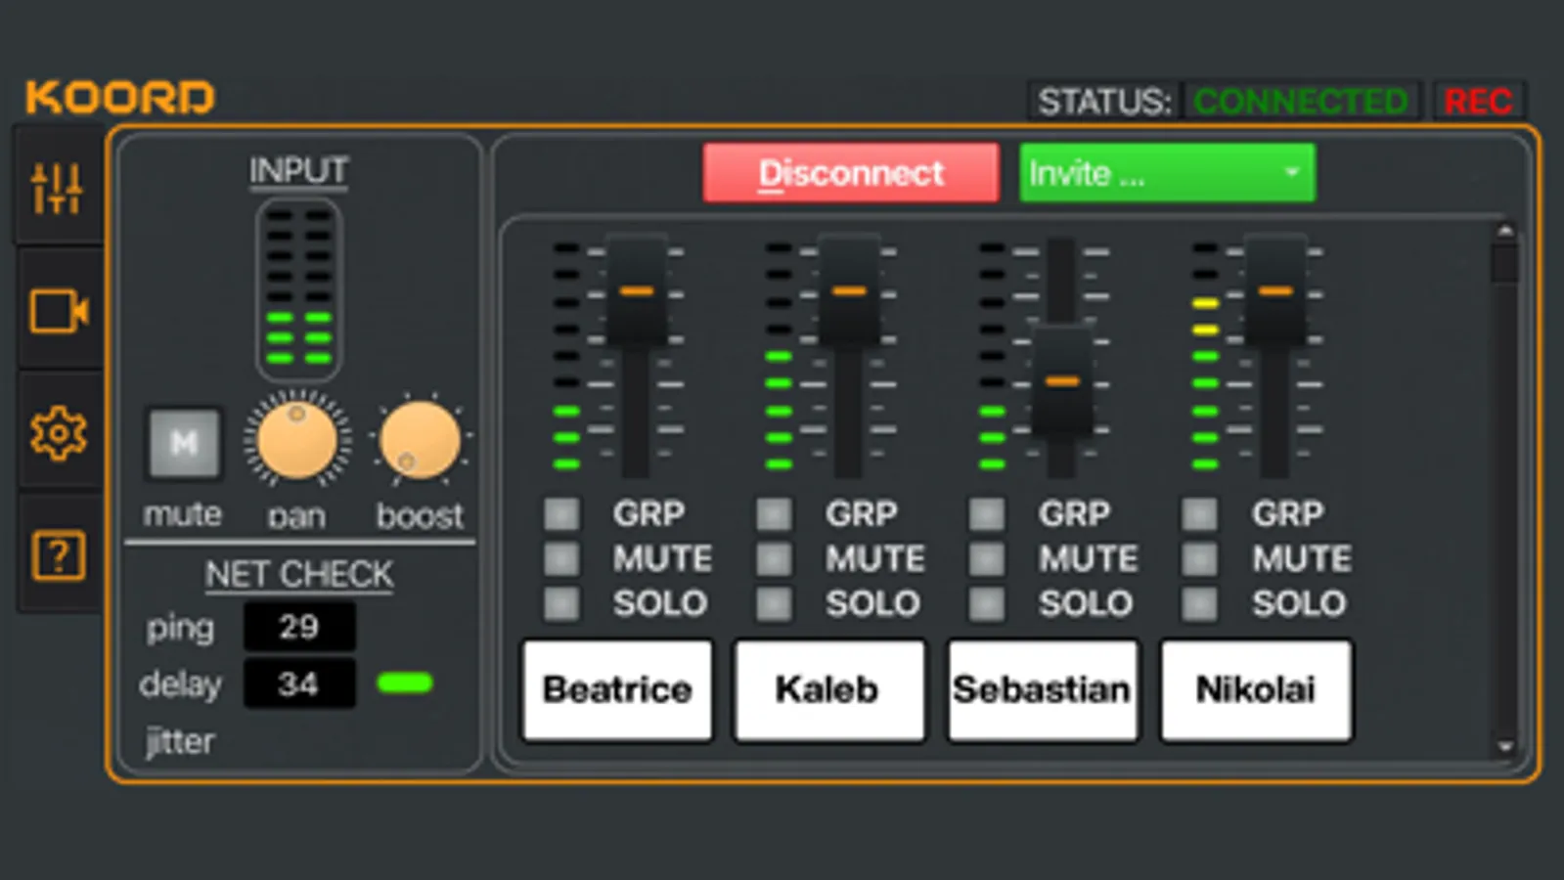Open the settings gear sidebar icon
The image size is (1564, 880).
(59, 433)
